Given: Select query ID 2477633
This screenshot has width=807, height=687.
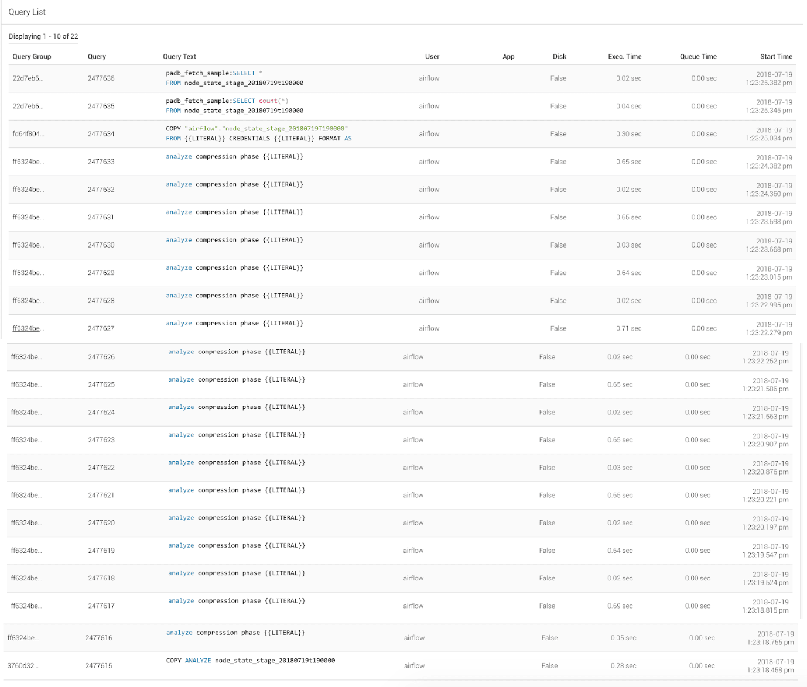Looking at the screenshot, I should click(x=101, y=162).
